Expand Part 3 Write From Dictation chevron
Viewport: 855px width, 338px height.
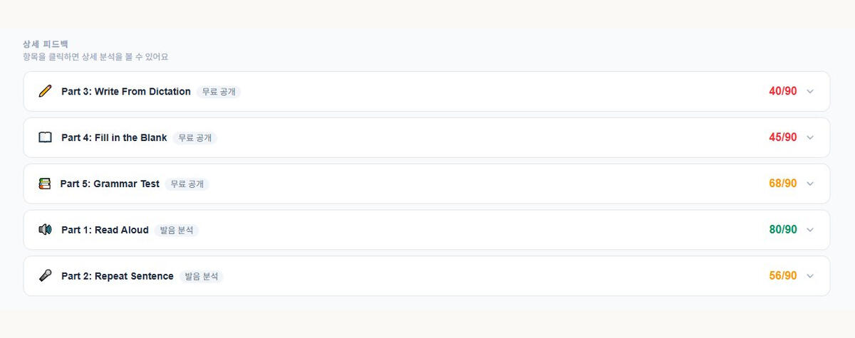[809, 91]
